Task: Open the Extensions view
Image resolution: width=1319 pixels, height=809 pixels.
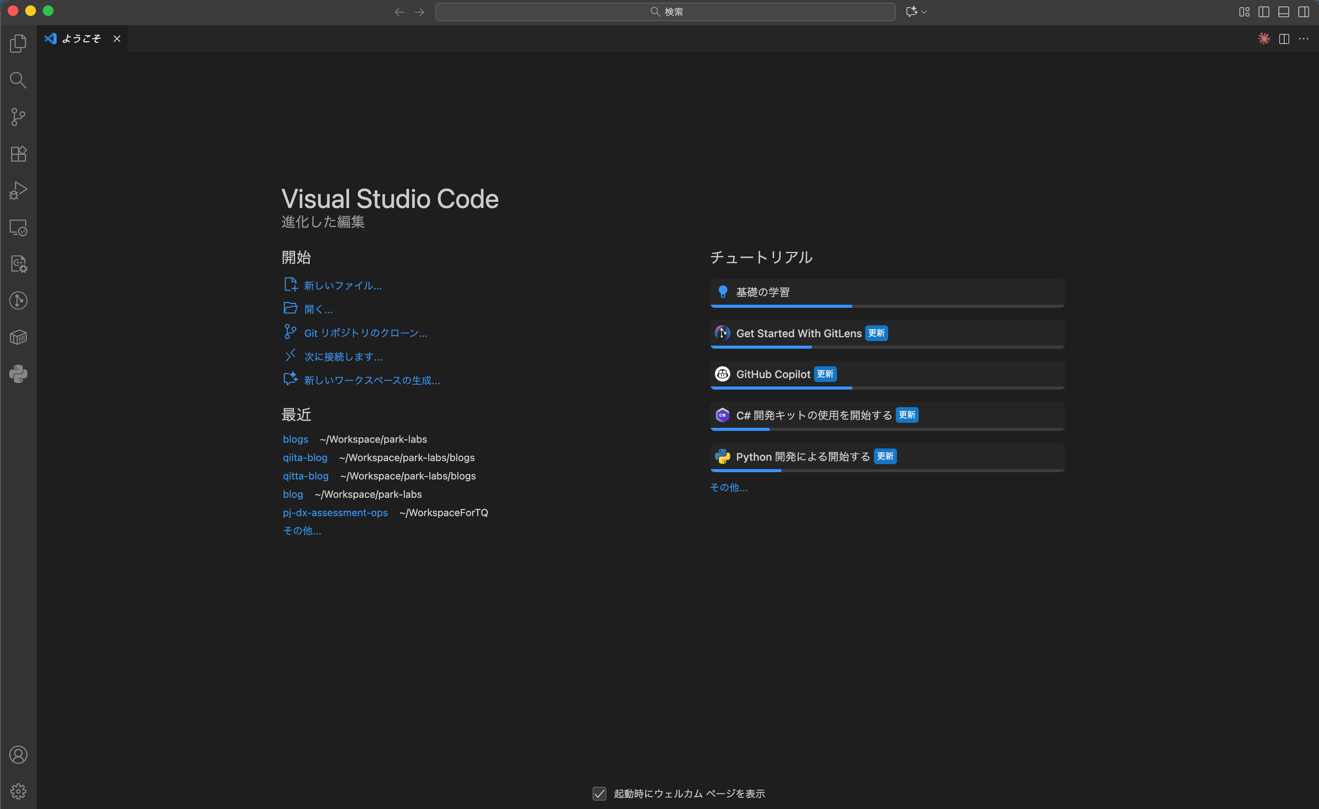Action: [18, 154]
